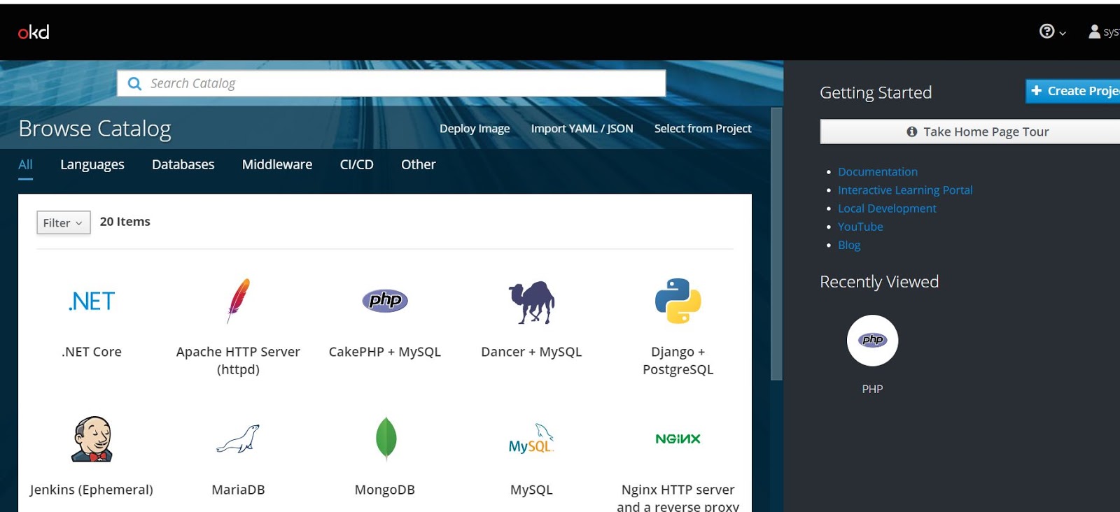Screen dimensions: 1120x512
Task: Open the Interactive Learning Portal link
Action: point(905,190)
